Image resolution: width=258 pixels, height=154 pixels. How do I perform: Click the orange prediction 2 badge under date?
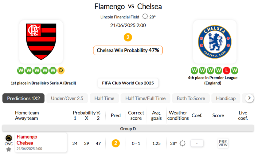(128, 37)
